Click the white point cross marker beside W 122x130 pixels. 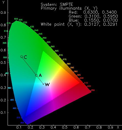(x=43, y=84)
